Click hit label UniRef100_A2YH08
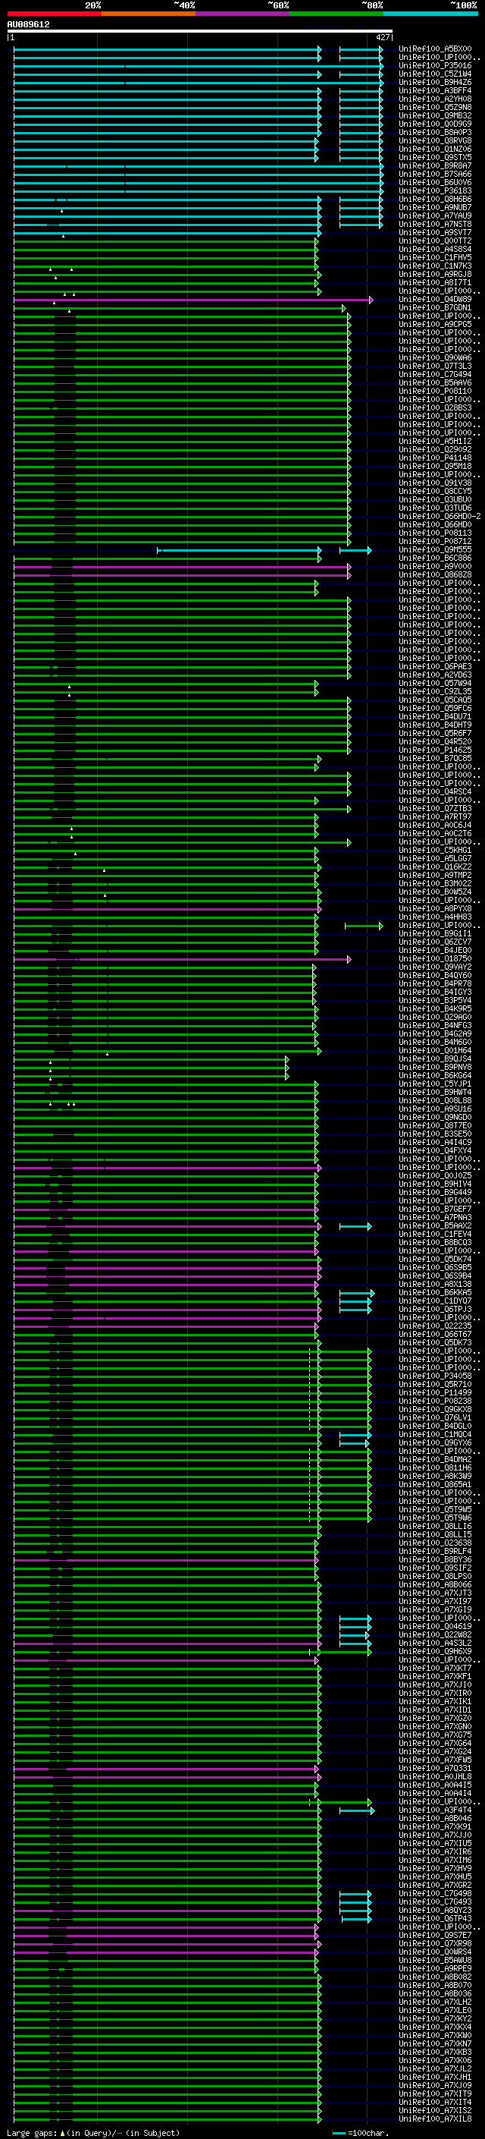This screenshot has width=485, height=2139. [x=434, y=99]
